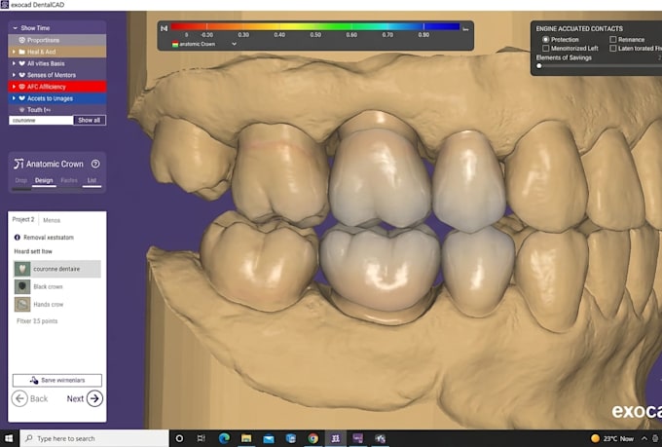
Task: Expand the AFC Afficiency group
Action: tap(14, 87)
